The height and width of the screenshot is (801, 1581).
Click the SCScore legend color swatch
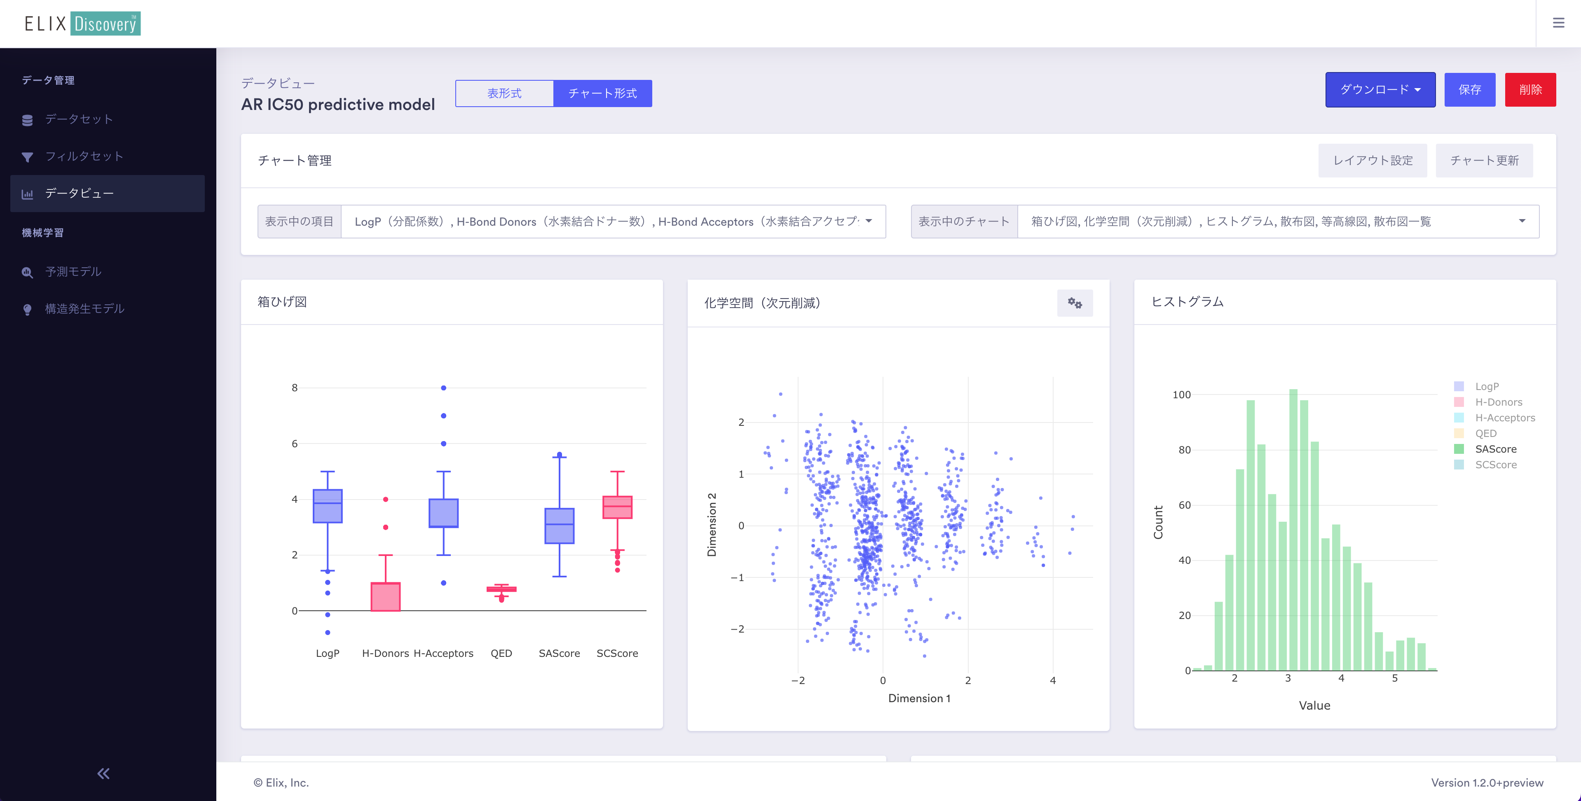1459,465
